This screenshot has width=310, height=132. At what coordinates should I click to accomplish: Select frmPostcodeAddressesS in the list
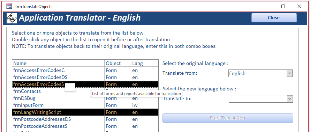coord(85,126)
